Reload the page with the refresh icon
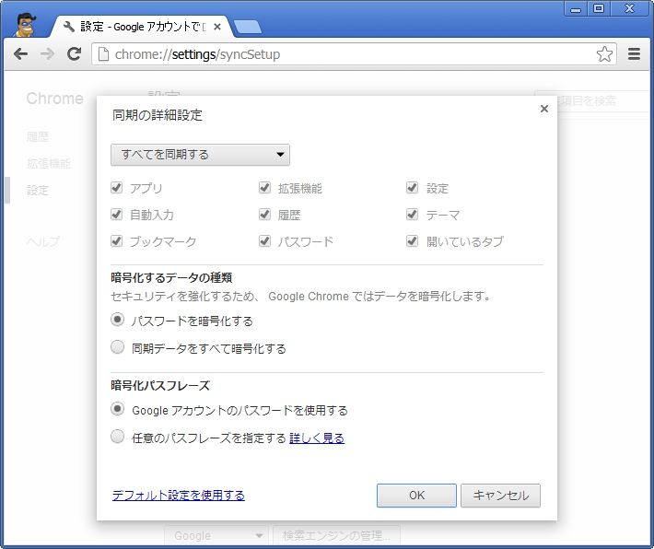Viewport: 654px width, 549px height. 75,53
